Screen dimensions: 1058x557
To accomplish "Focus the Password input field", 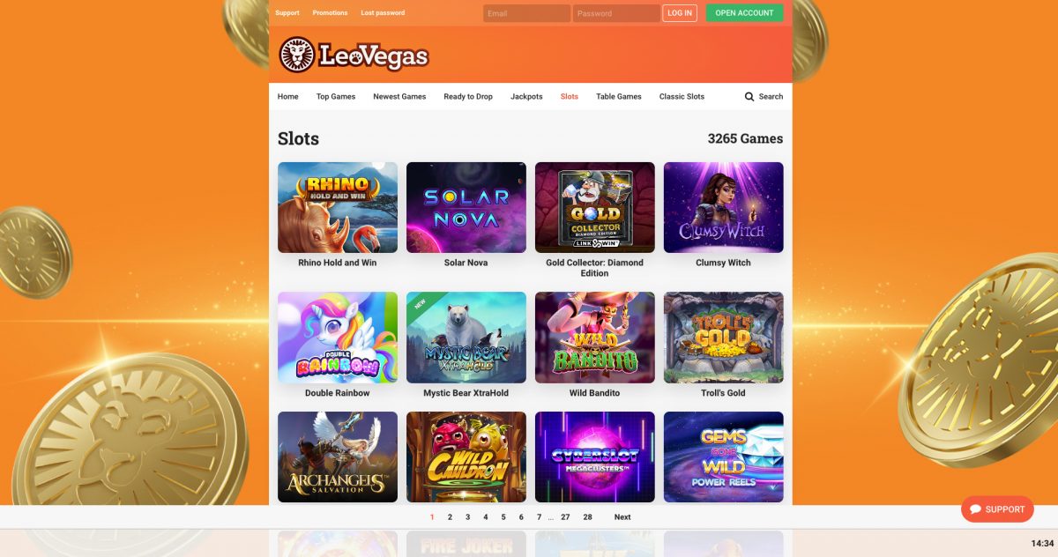I will 616,13.
